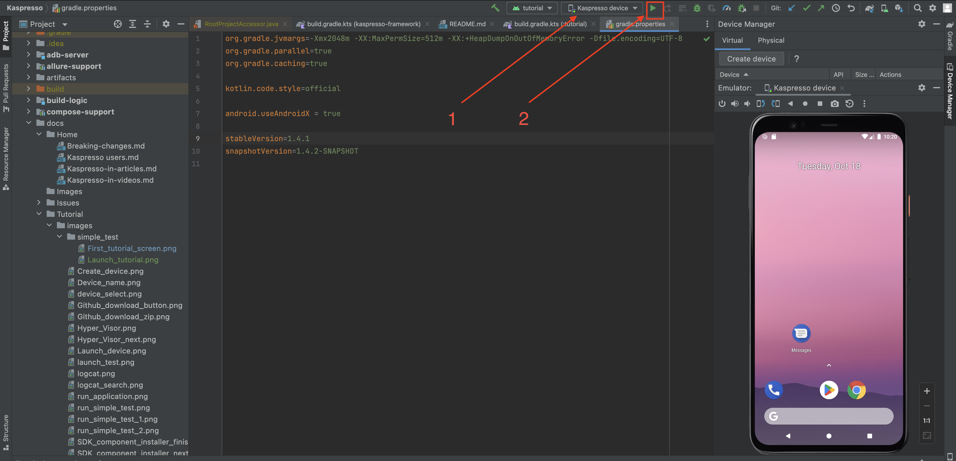Open the Kaspresso device selector dropdown
Viewport: 956px width, 461px height.
[602, 8]
